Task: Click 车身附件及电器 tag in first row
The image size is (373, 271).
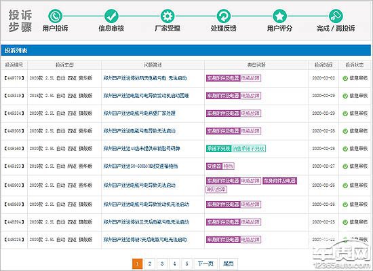Action: click(223, 78)
